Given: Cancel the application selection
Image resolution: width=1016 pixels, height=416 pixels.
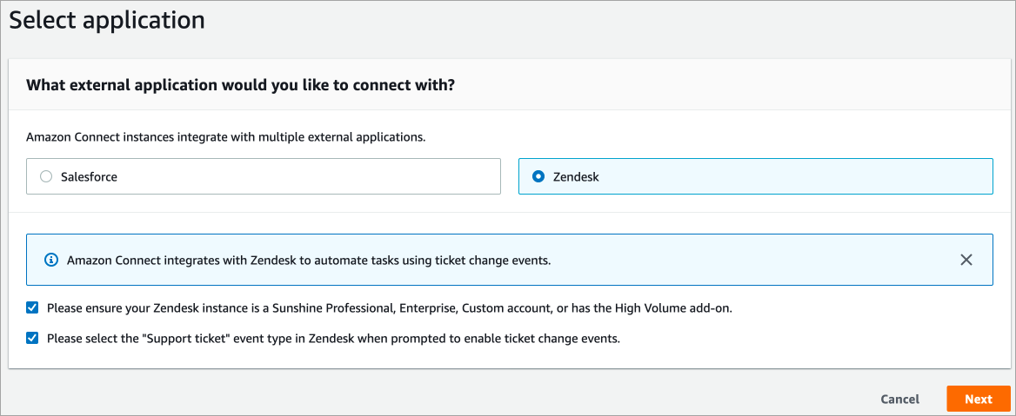Looking at the screenshot, I should pos(899,399).
